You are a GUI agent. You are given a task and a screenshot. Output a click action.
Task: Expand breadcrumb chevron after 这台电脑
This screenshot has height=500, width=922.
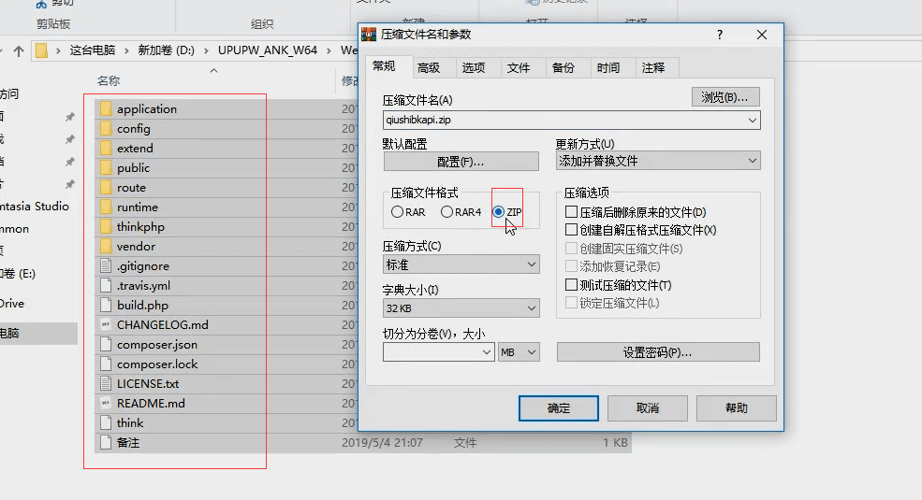pyautogui.click(x=126, y=51)
